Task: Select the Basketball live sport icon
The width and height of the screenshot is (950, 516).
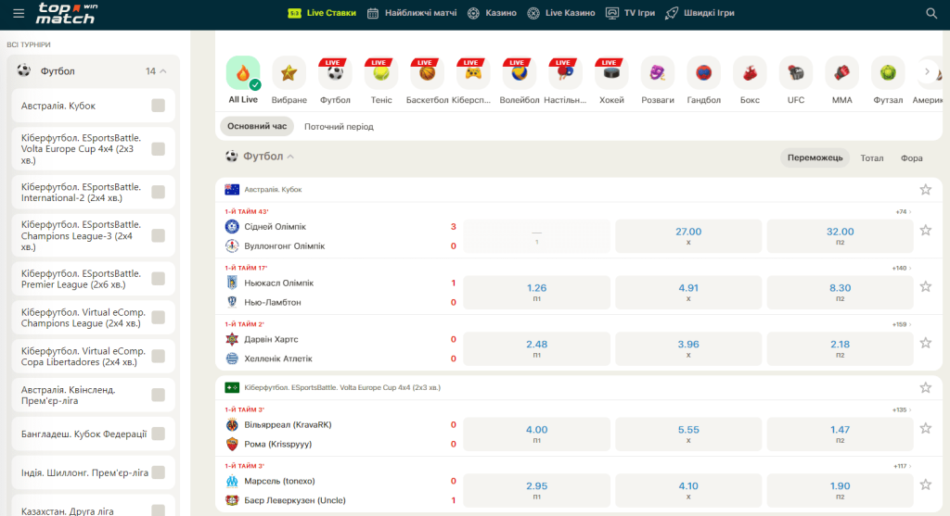Action: 427,73
